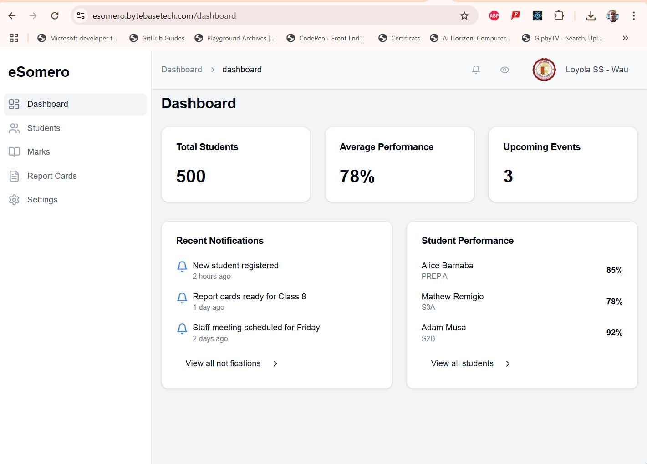The width and height of the screenshot is (647, 464).
Task: Click 'View all notifications'
Action: coord(223,363)
